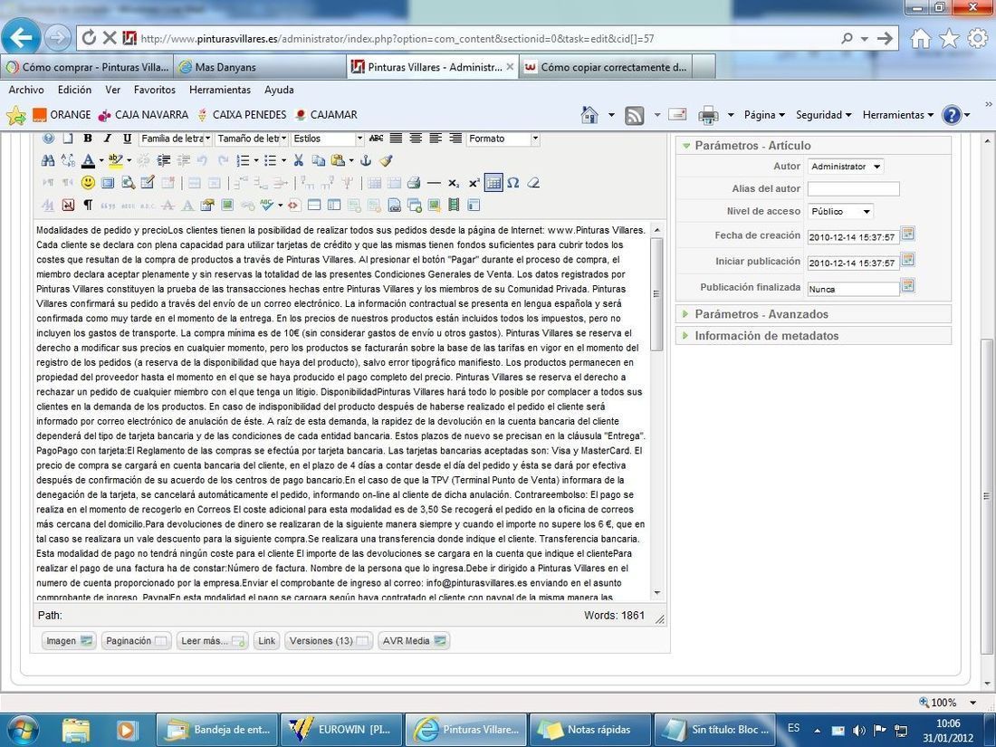Click the Leer más... button

point(212,641)
